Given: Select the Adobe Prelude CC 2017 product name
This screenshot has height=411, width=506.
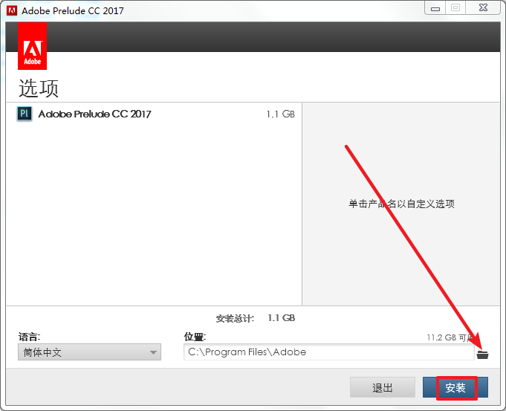Looking at the screenshot, I should point(94,114).
